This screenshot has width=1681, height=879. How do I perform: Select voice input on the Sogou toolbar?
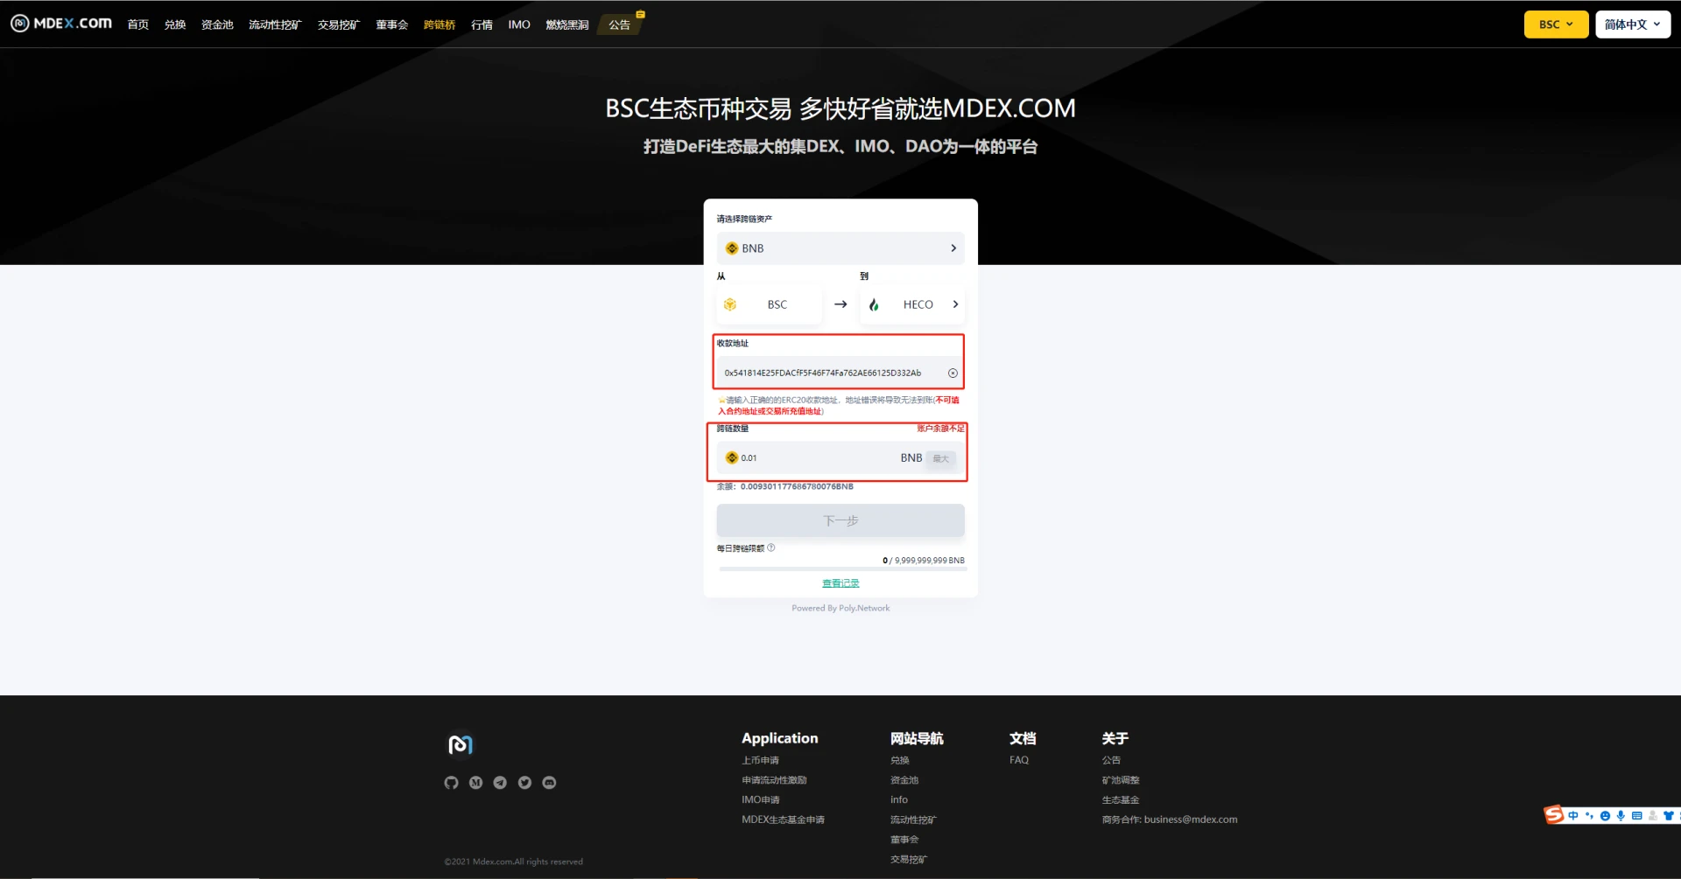pyautogui.click(x=1620, y=815)
